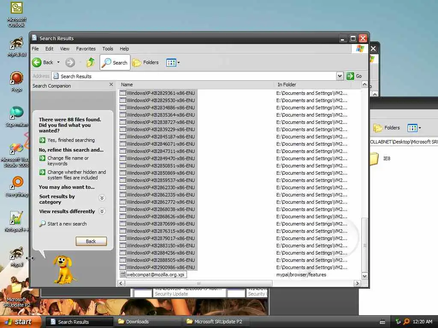438x328 pixels.
Task: Toggle the Search magnifier button
Action: tap(115, 62)
